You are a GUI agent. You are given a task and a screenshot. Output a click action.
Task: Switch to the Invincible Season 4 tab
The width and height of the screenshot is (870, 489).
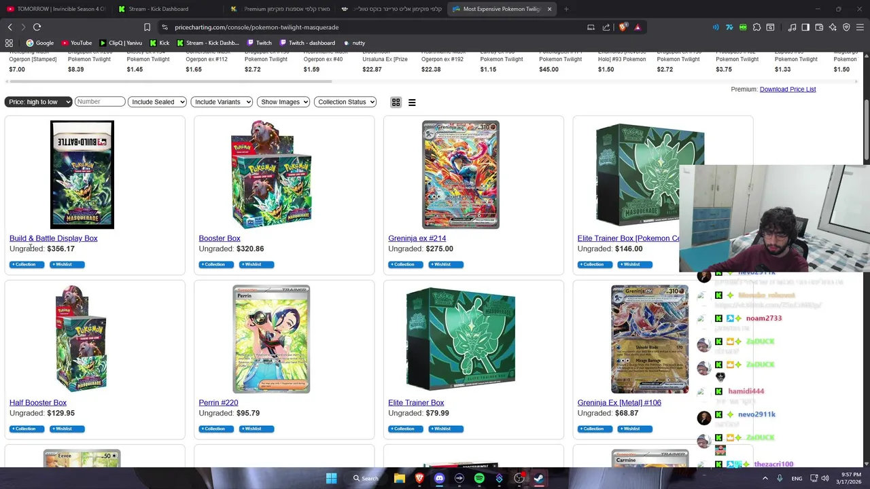(x=56, y=9)
